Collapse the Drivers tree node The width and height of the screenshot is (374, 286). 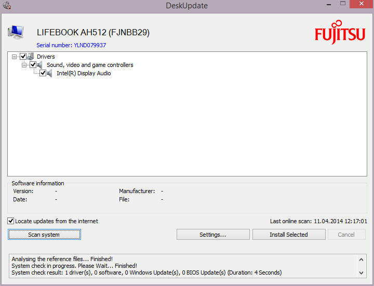[x=15, y=57]
